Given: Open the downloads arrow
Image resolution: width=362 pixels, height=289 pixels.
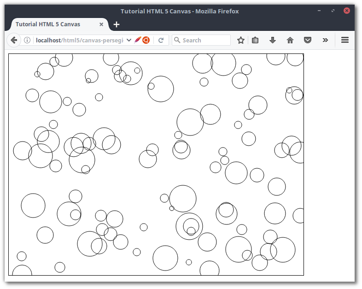Looking at the screenshot, I should pyautogui.click(x=272, y=40).
